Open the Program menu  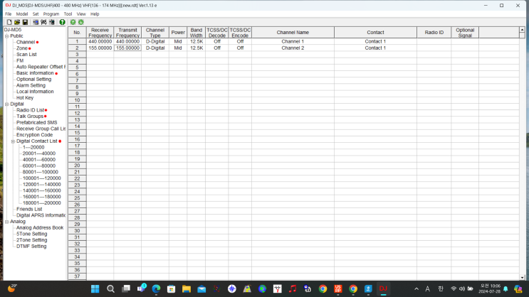click(x=51, y=14)
